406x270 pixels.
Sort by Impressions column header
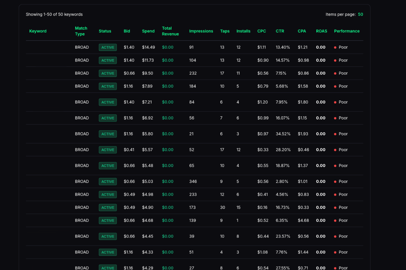coord(201,31)
